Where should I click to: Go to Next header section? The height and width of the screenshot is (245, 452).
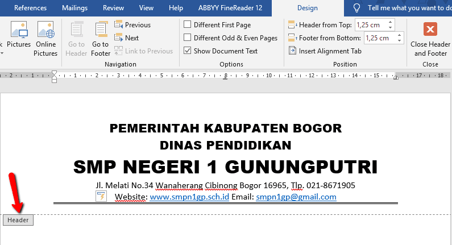[127, 38]
